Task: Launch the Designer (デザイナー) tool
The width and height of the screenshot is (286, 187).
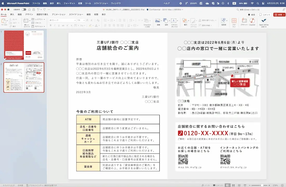Action: (244, 22)
